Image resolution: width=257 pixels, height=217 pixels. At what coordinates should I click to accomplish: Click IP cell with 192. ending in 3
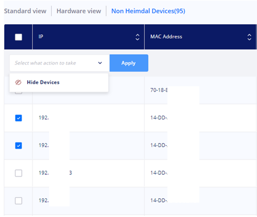(88, 173)
